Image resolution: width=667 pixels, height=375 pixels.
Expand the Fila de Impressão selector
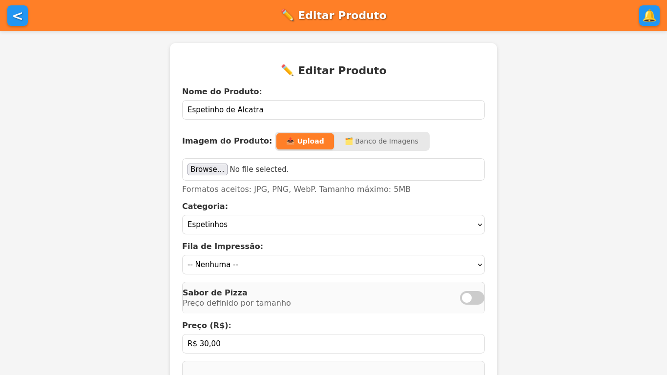point(333,264)
